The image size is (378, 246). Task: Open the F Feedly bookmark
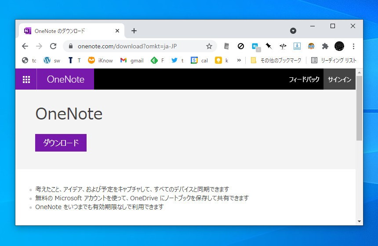[157, 60]
